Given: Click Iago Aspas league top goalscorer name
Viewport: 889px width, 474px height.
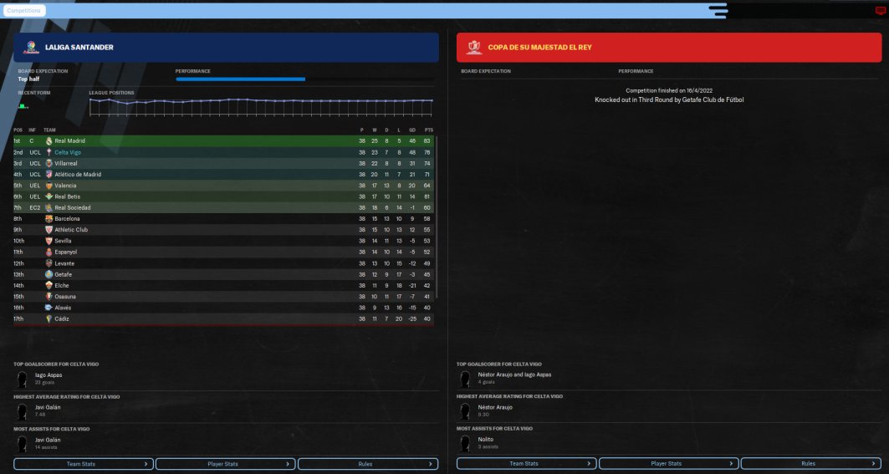Looking at the screenshot, I should 49,375.
